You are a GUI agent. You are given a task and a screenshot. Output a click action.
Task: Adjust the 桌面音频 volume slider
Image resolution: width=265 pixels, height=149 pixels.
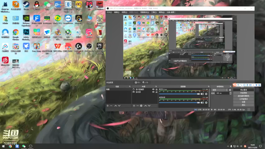[179, 103]
